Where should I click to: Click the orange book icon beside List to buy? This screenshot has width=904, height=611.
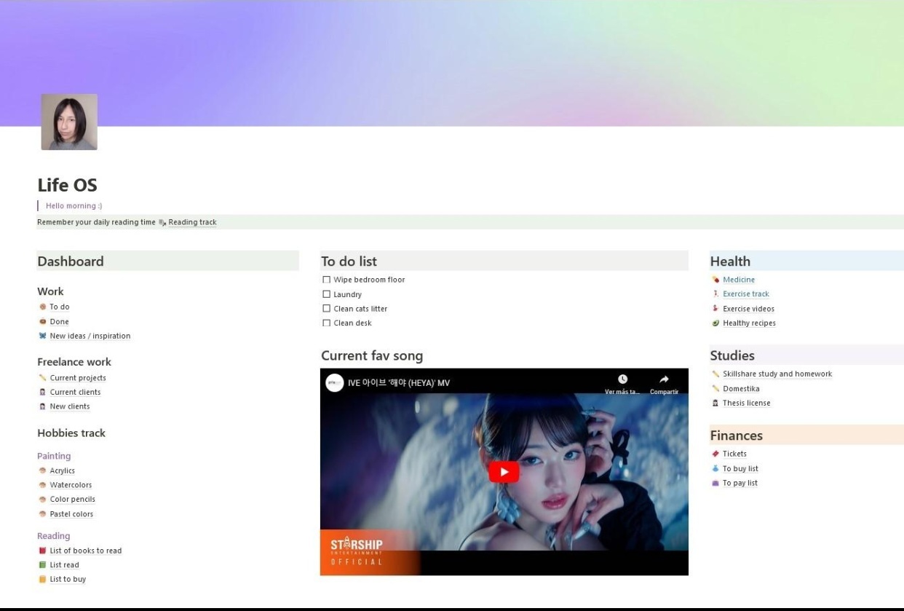coord(42,580)
